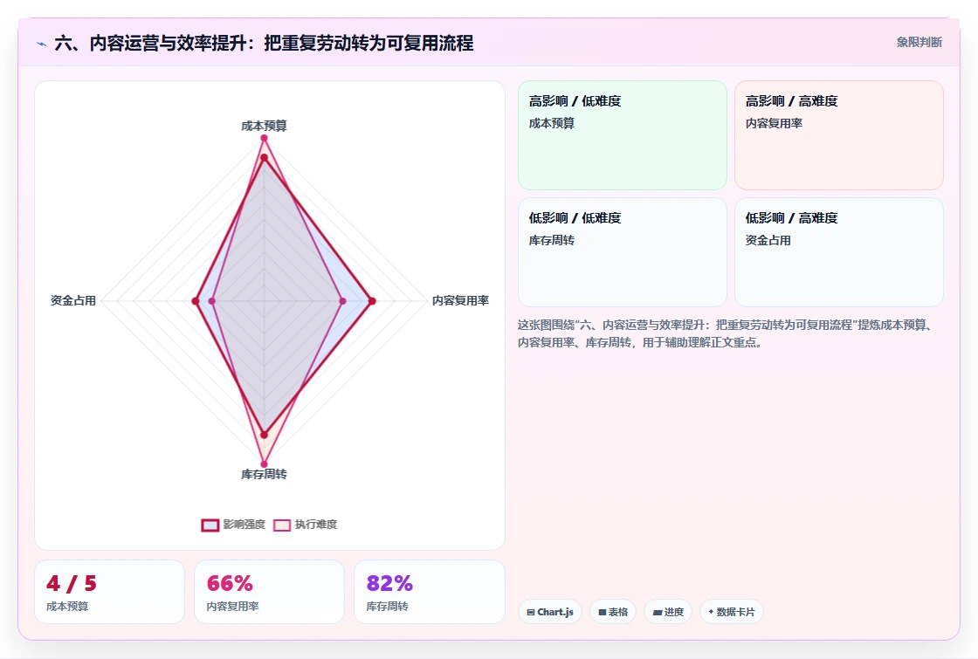Click 库存周转 text in the 低影响 / 低难度 card
978x659 pixels.
coord(551,241)
